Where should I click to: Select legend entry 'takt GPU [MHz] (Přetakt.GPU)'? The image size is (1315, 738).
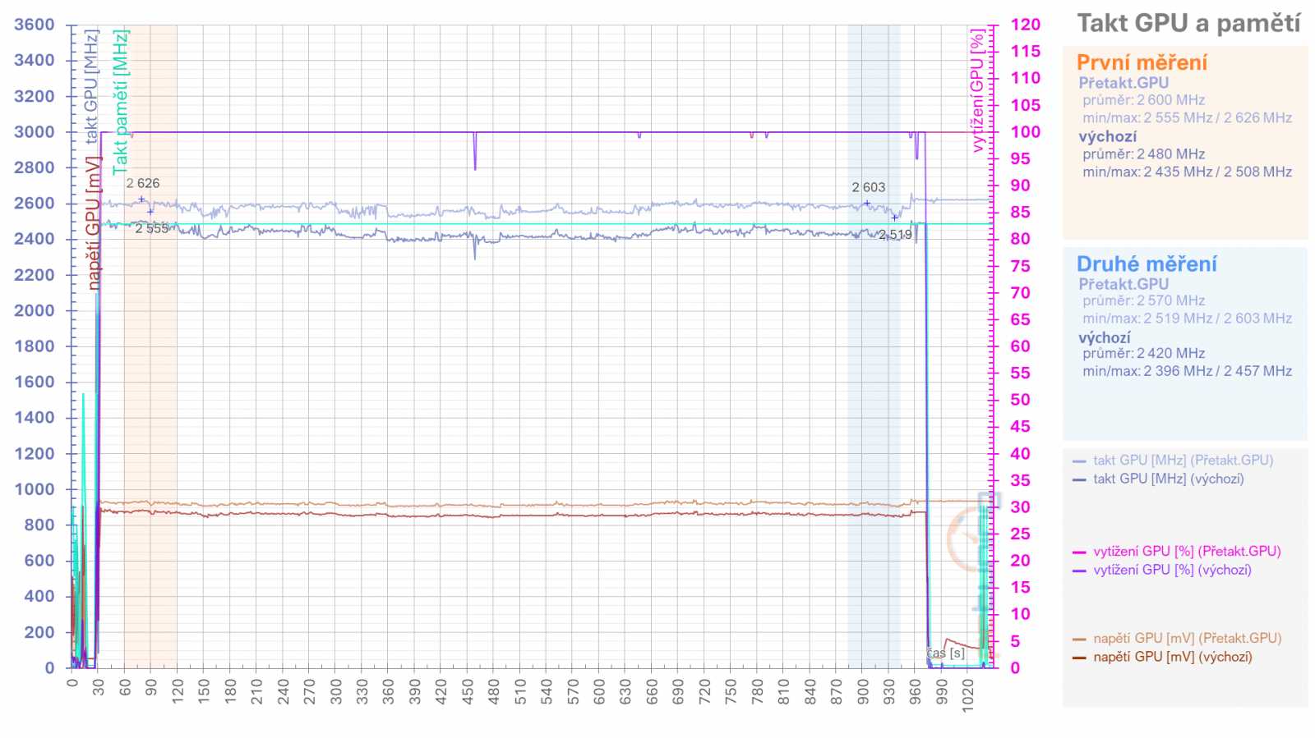tap(1183, 461)
